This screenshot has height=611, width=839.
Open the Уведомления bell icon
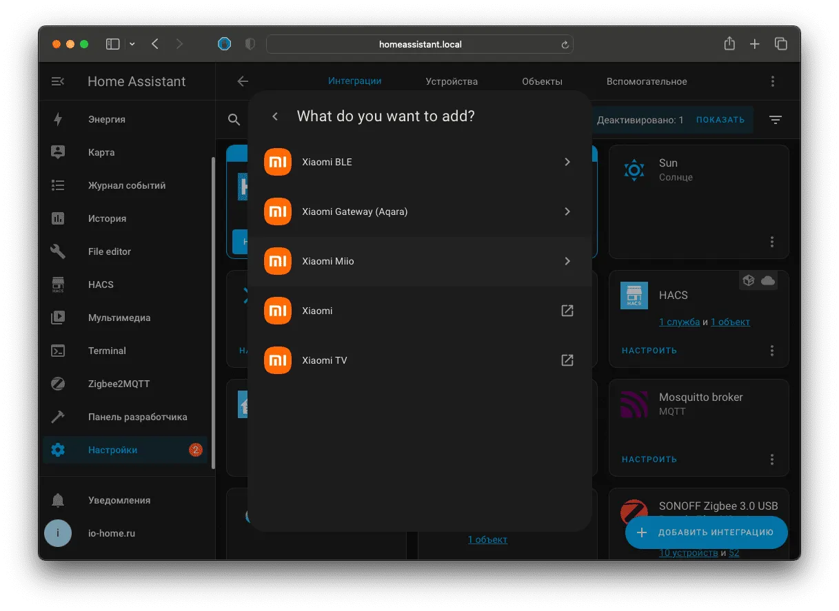pos(58,500)
